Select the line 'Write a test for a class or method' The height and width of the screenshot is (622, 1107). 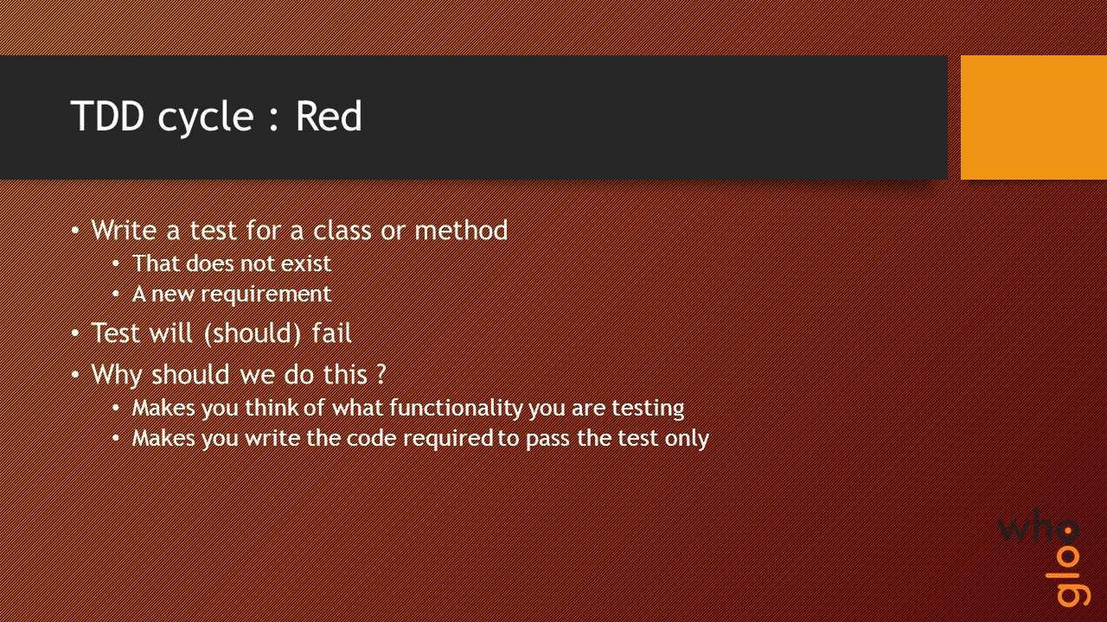coord(299,231)
